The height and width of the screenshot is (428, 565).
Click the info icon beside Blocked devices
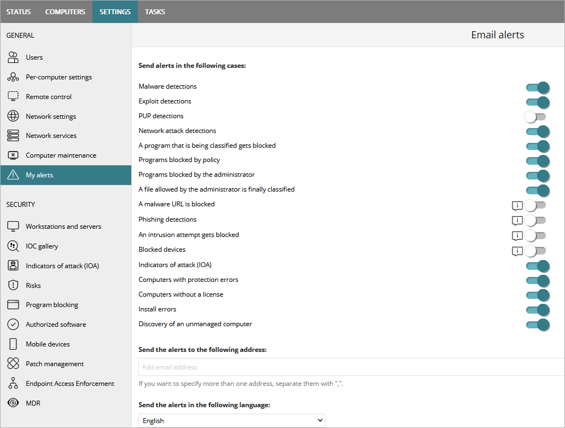pos(517,251)
